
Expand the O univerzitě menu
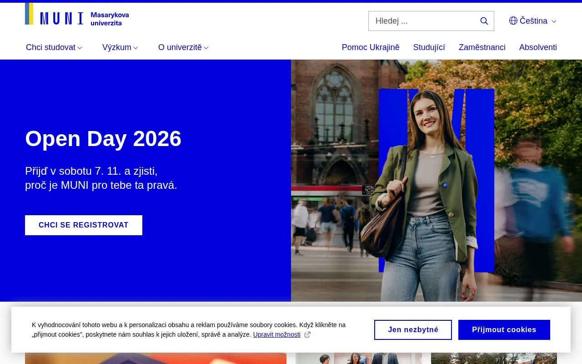pyautogui.click(x=183, y=47)
